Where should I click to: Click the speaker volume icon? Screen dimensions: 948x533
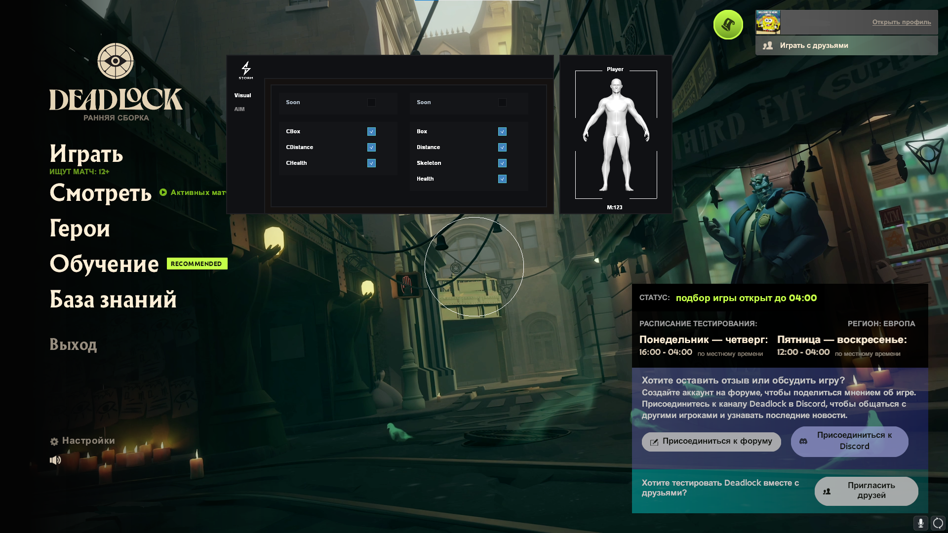pyautogui.click(x=55, y=460)
